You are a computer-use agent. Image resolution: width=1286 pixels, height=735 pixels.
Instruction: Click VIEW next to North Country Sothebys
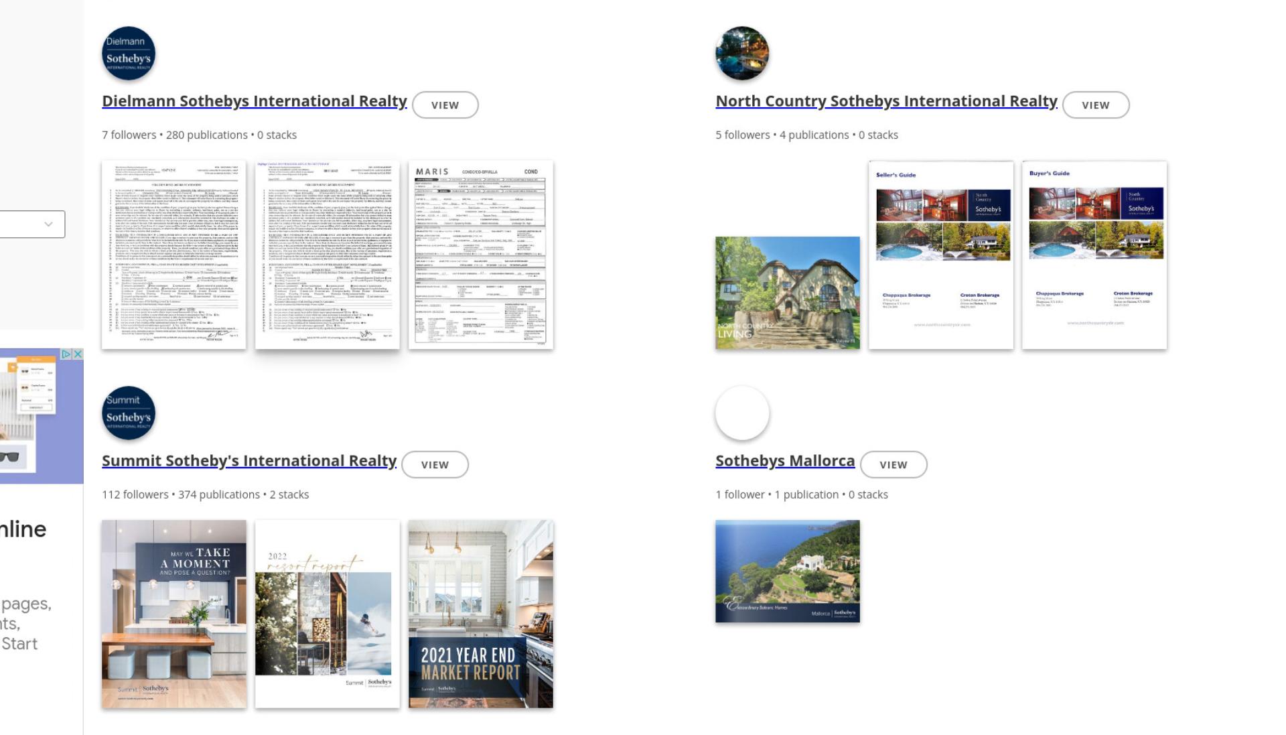coord(1096,105)
